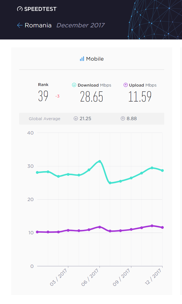This screenshot has height=304, width=182.
Task: Click the rank number 39
Action: click(x=43, y=96)
